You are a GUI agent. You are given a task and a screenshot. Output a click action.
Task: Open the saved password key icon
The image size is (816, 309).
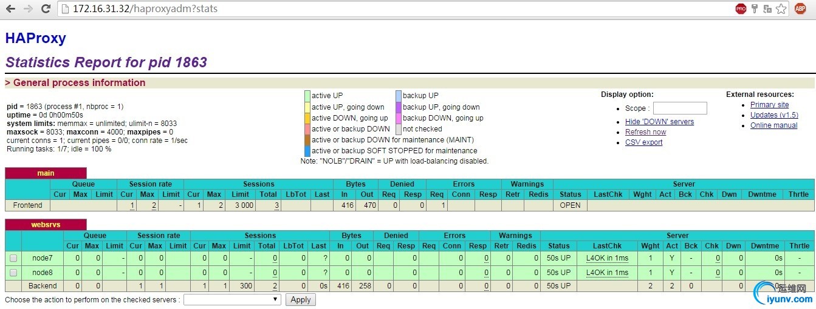coord(755,9)
